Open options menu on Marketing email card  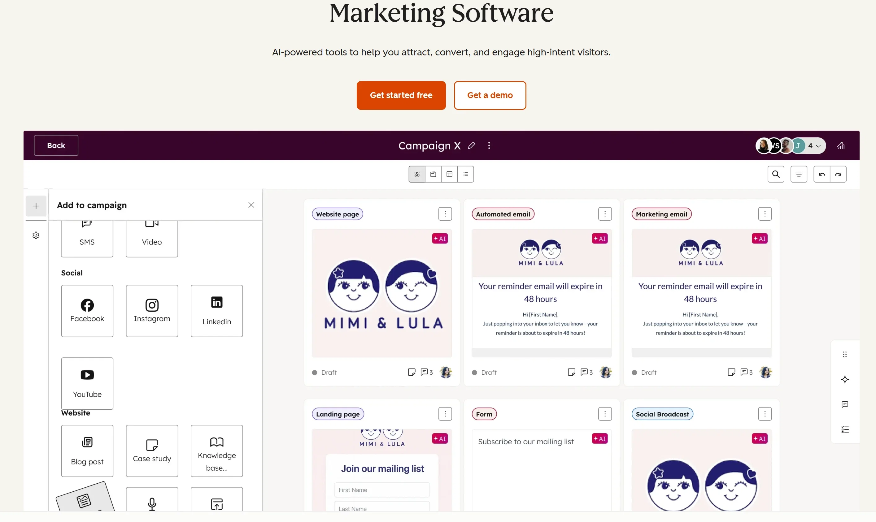click(765, 214)
